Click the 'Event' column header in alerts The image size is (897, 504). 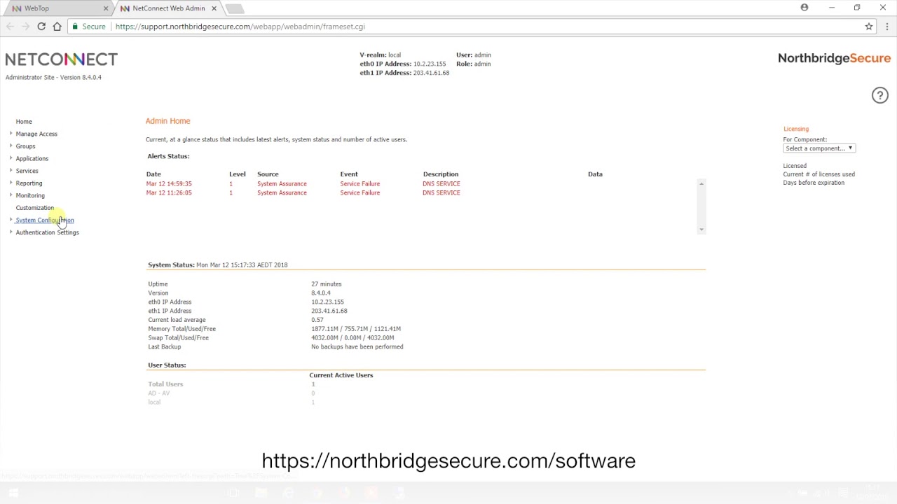pyautogui.click(x=349, y=174)
